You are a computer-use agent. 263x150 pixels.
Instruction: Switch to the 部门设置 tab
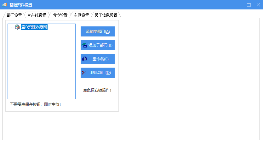14,15
